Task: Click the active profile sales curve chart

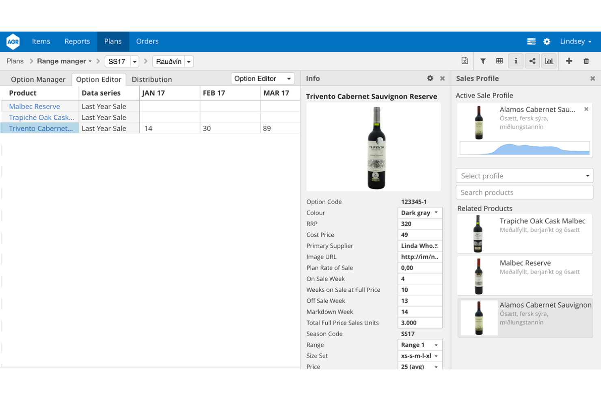Action: [524, 148]
